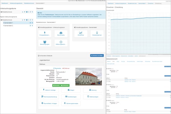Click the Bearbeiten link for Rathaus
Image resolution: width=171 pixels, height=114 pixels.
pos(57,68)
